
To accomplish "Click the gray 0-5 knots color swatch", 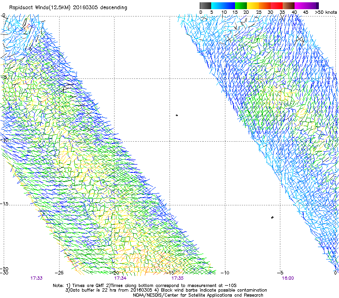I will [x=205, y=6].
